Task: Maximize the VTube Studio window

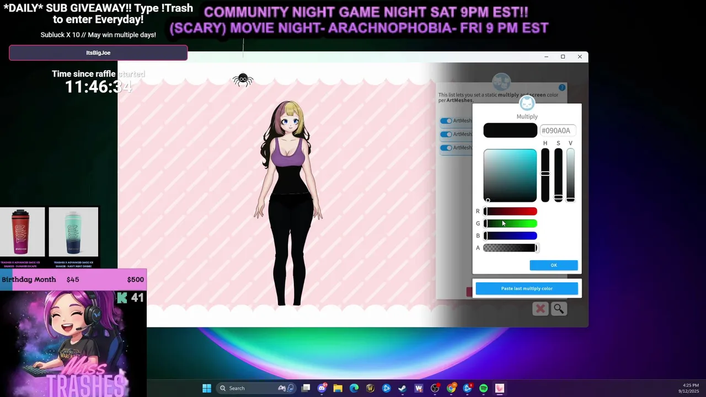Action: [x=563, y=57]
